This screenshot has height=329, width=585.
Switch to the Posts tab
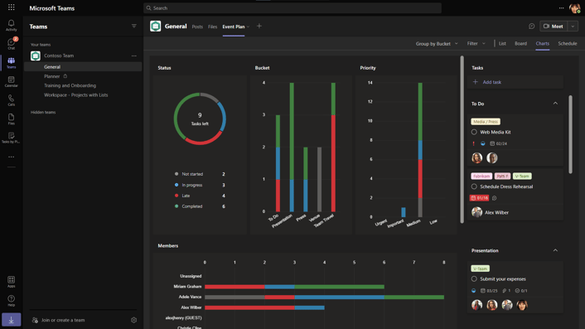[x=197, y=27]
